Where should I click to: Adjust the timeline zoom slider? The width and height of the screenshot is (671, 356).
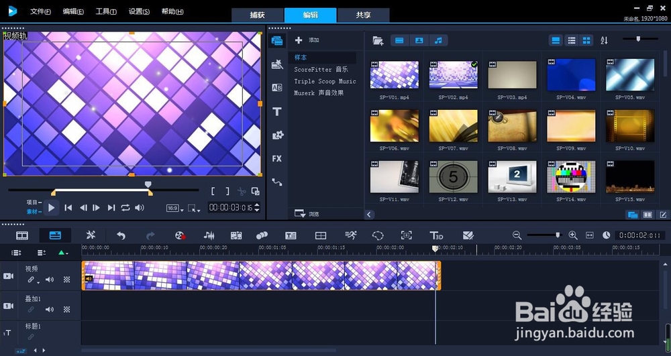click(558, 235)
